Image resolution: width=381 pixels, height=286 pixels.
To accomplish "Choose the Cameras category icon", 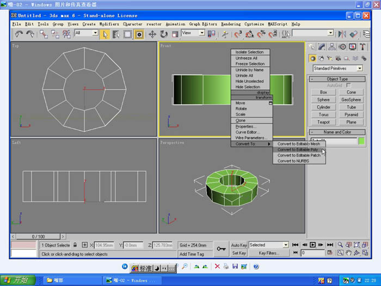I will [338, 58].
